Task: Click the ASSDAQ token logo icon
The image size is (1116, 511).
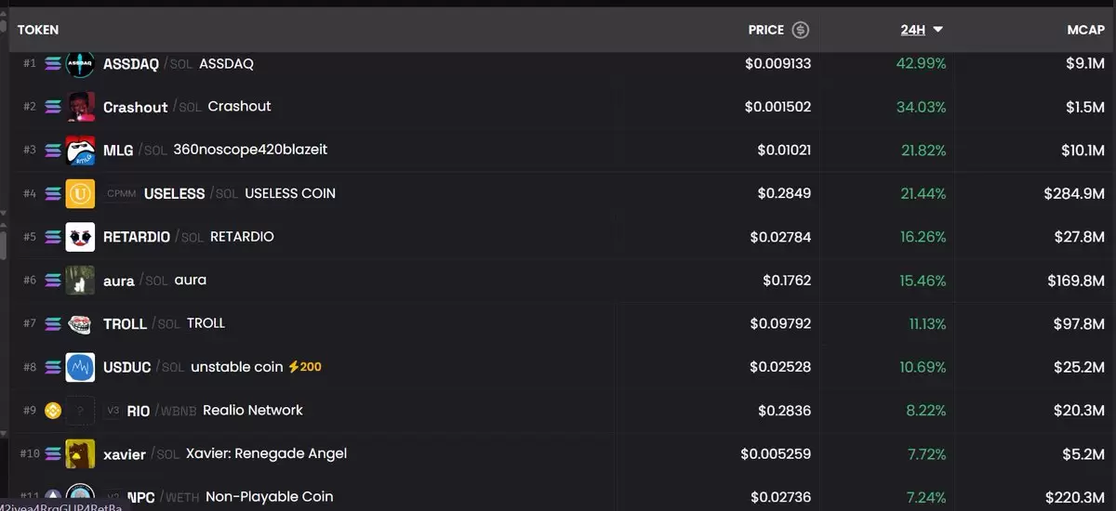Action: (80, 63)
